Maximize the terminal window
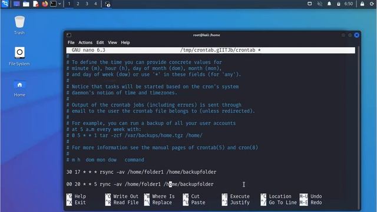 pos(350,35)
